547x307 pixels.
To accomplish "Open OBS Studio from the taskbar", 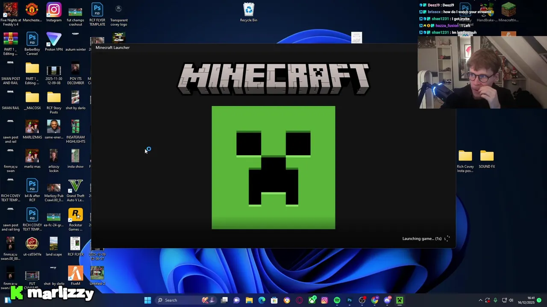I will tap(362, 300).
